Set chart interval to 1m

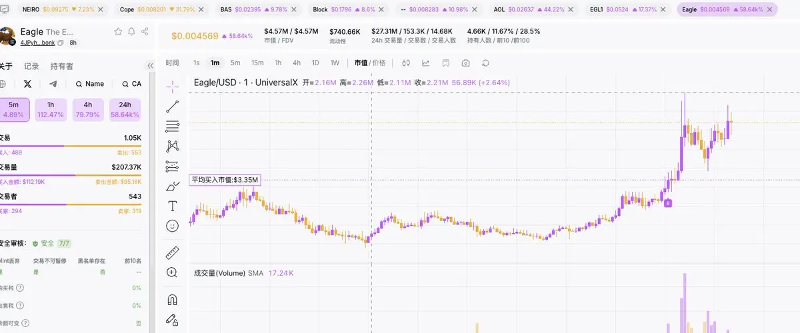coord(215,63)
